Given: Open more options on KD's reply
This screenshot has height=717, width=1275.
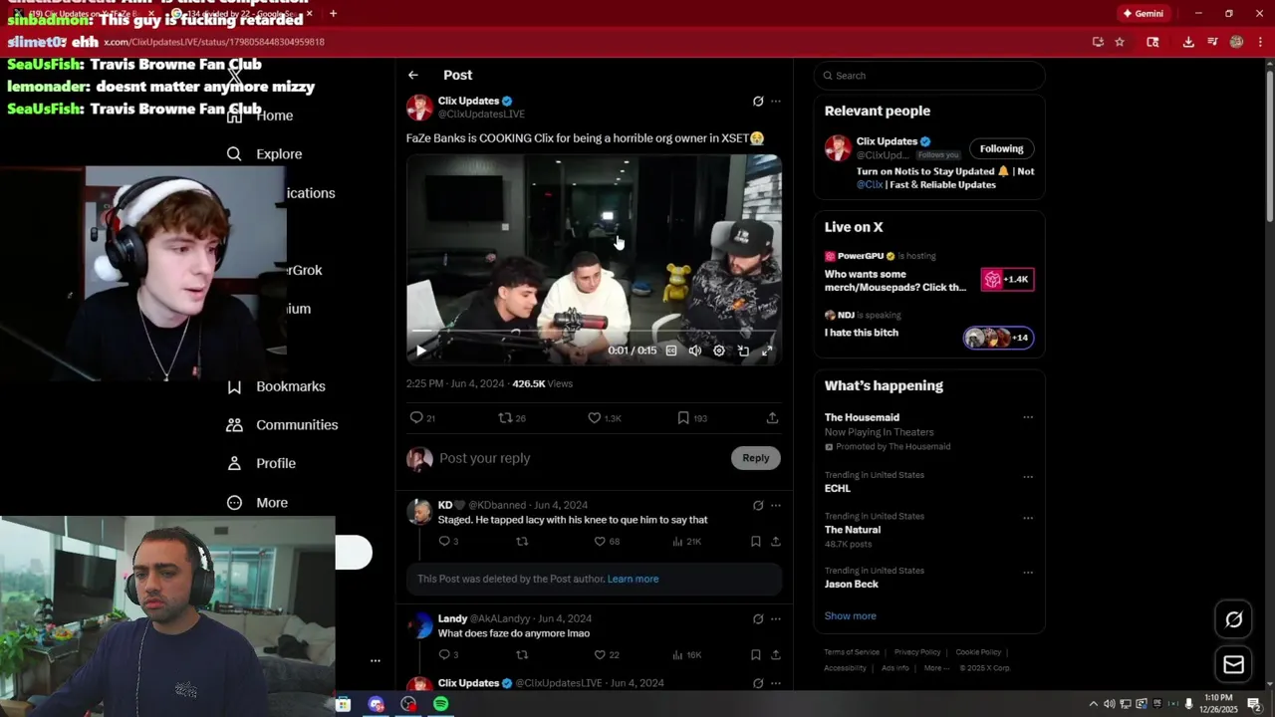Looking at the screenshot, I should 776,506.
